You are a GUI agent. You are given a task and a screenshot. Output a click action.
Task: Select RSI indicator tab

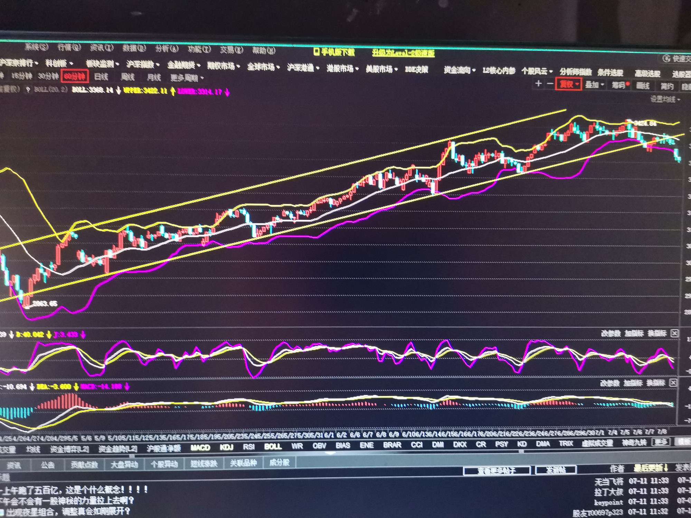(249, 447)
